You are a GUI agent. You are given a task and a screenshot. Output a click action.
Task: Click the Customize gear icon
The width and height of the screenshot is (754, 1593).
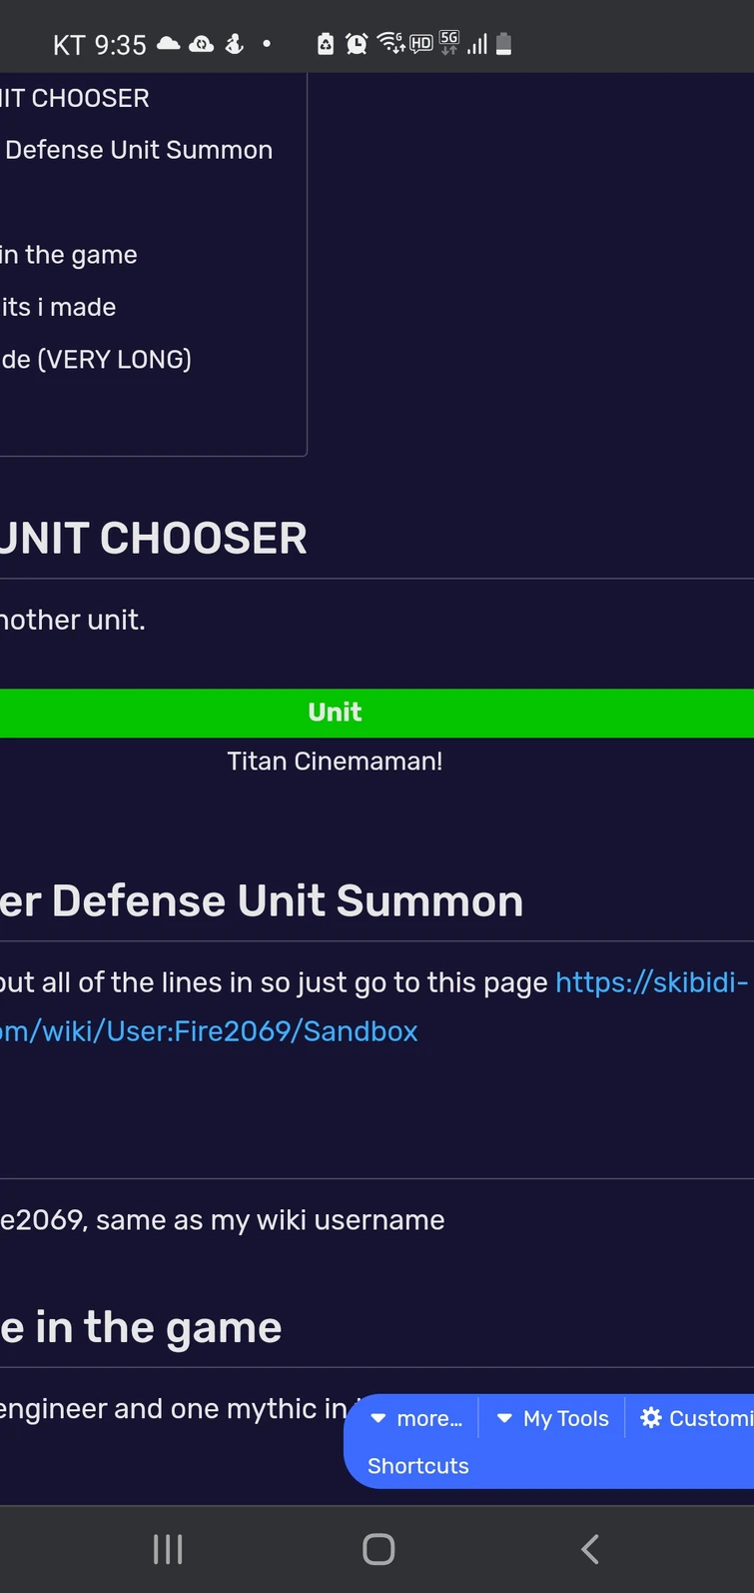coord(651,1417)
